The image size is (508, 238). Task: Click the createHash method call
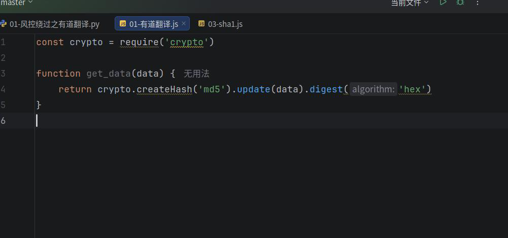(164, 89)
